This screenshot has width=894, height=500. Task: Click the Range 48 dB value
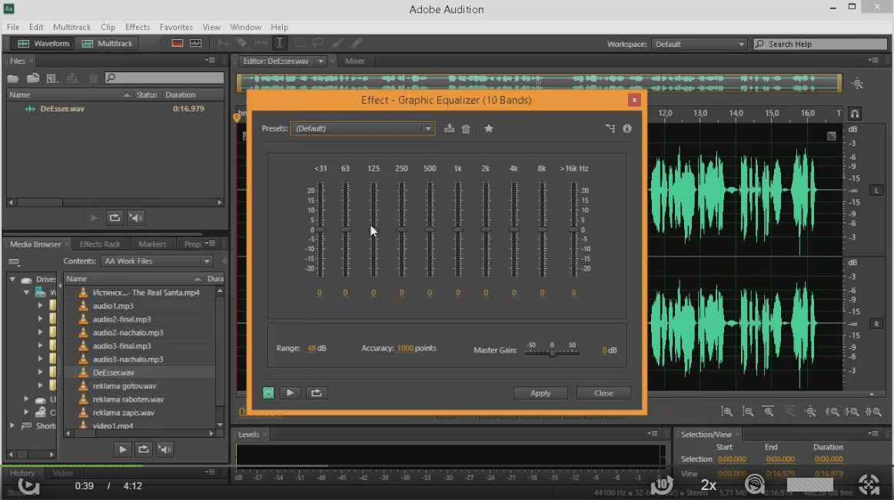click(311, 348)
